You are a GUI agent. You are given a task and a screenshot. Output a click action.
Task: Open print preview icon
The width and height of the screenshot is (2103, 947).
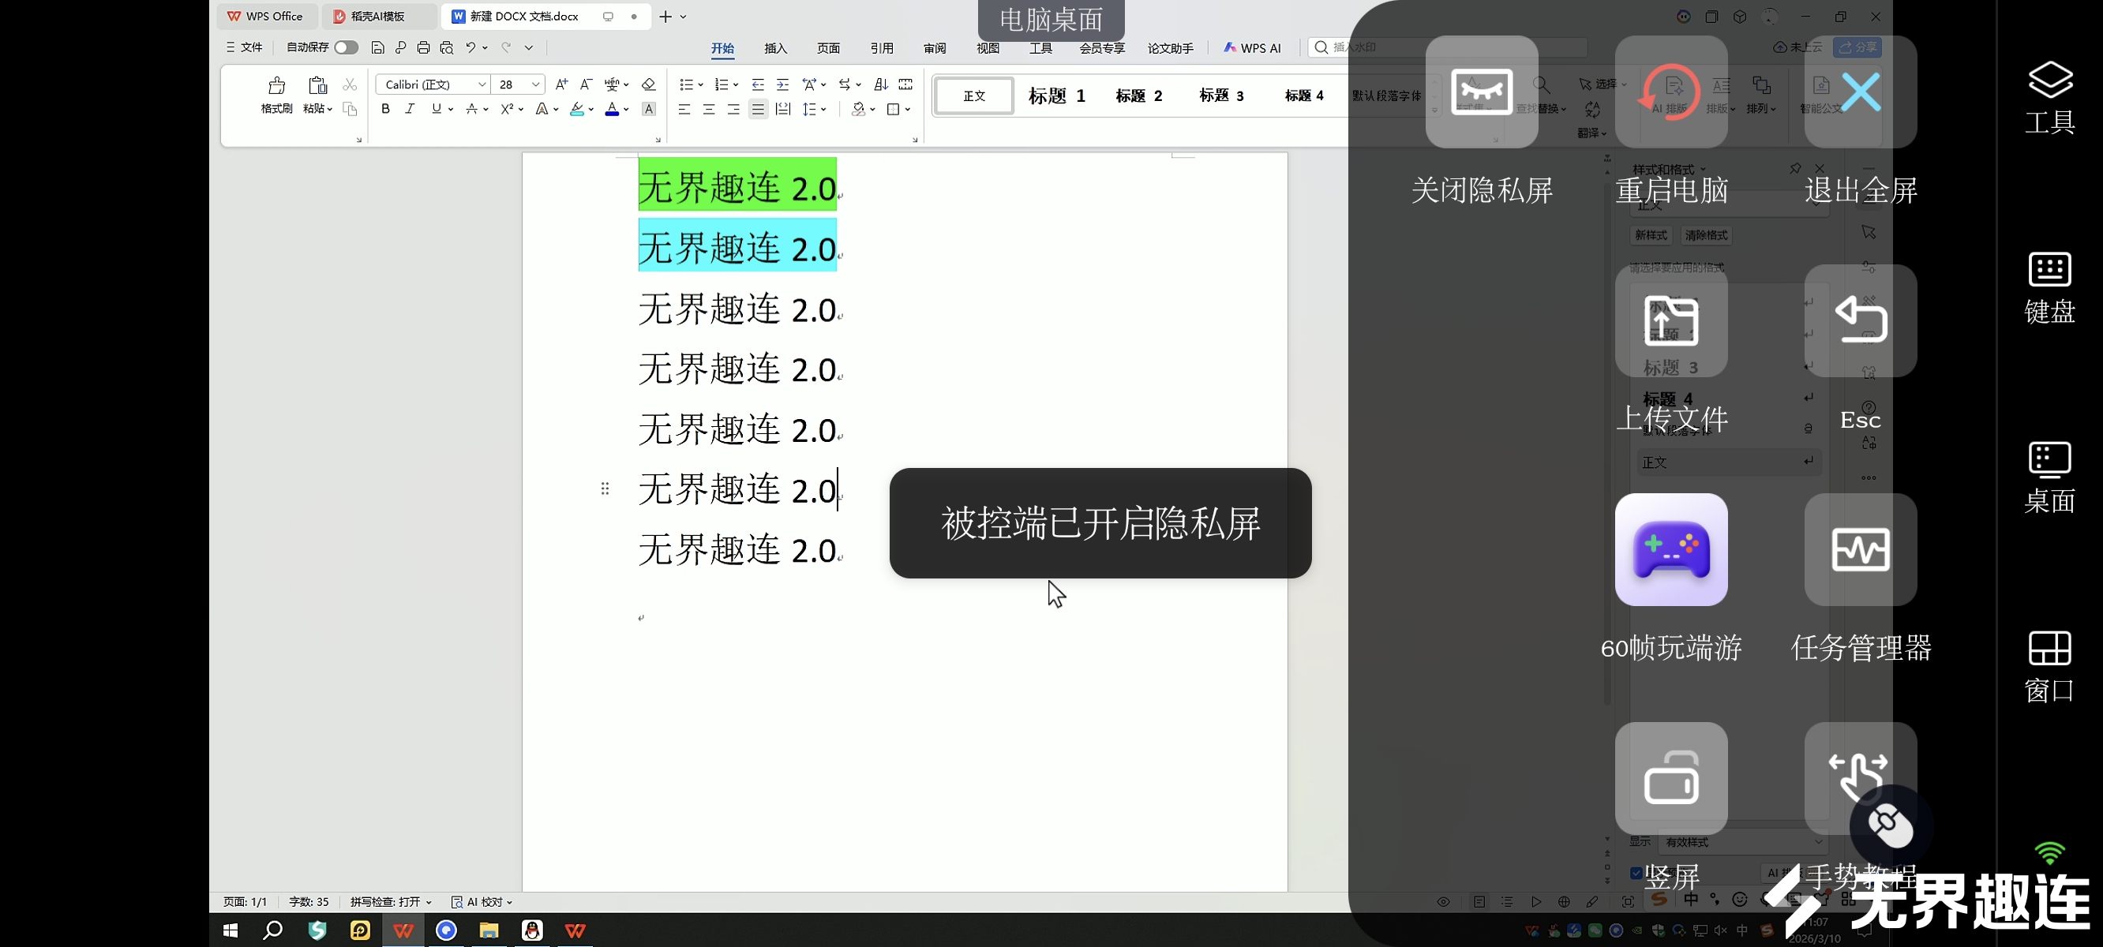(447, 47)
